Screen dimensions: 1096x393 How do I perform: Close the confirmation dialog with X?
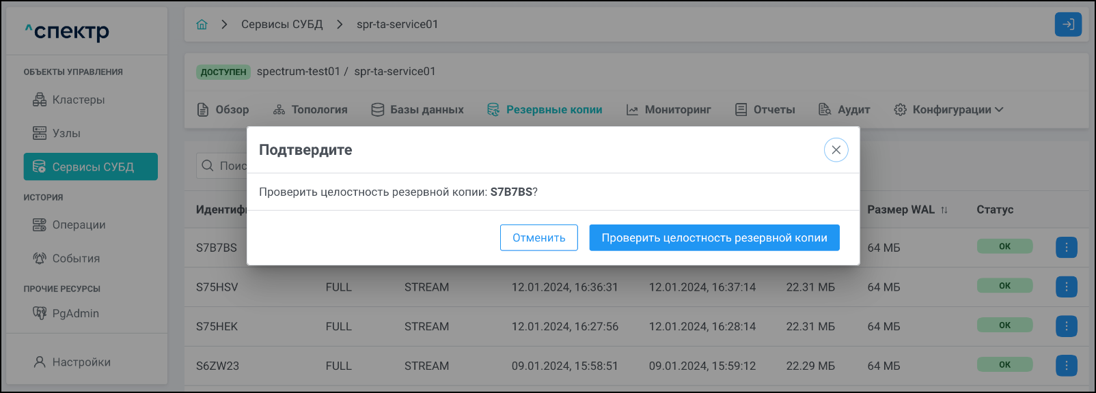coord(836,150)
